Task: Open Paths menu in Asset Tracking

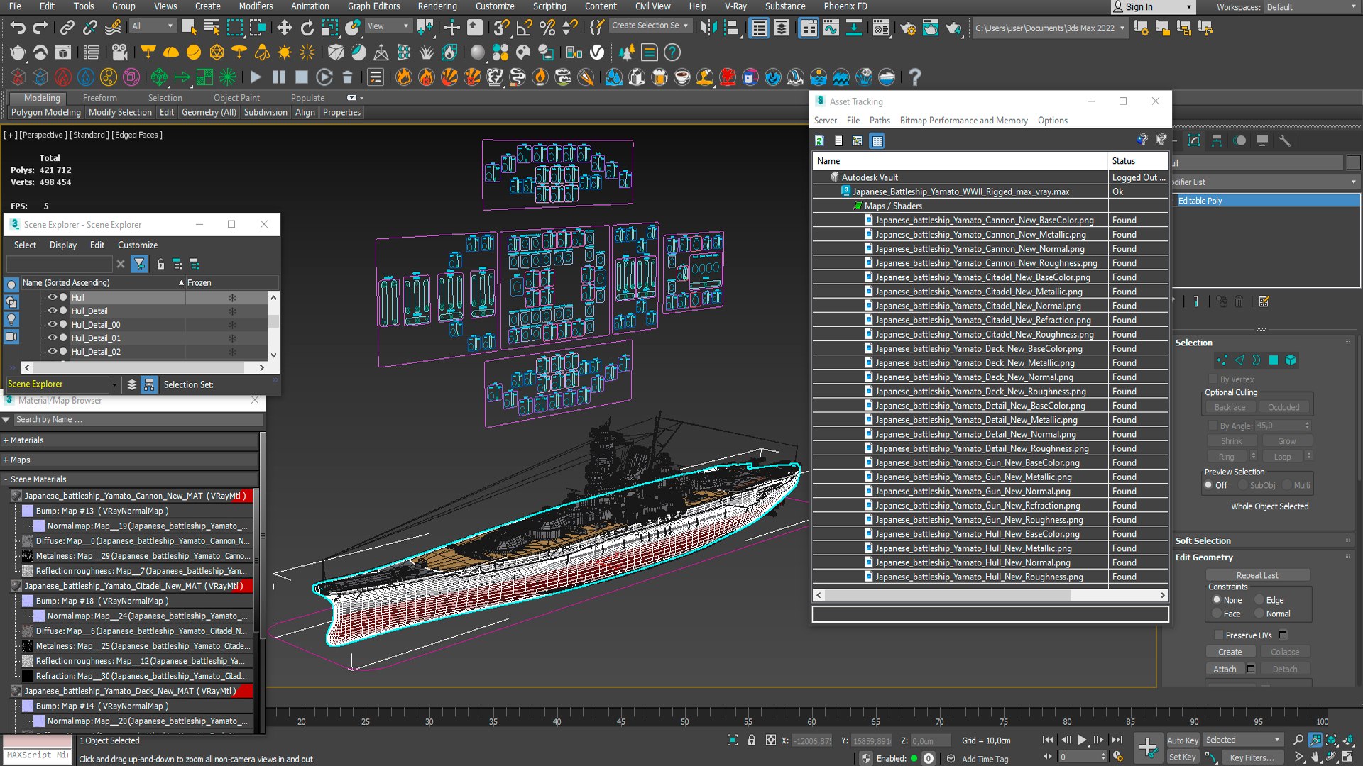Action: pos(880,121)
